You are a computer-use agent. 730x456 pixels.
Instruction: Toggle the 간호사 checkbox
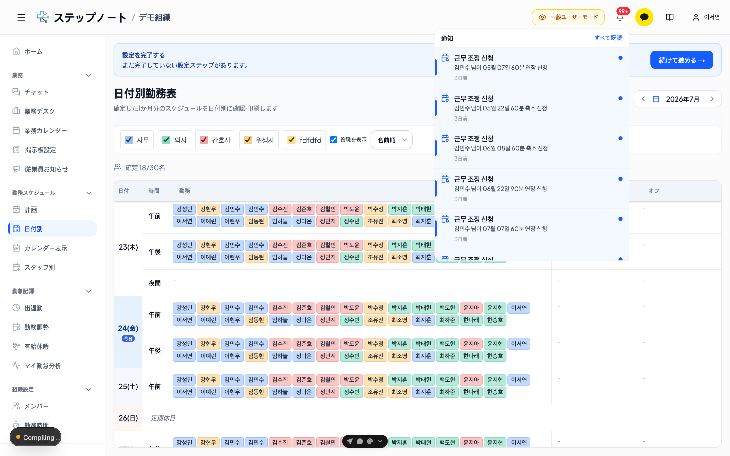click(x=204, y=140)
